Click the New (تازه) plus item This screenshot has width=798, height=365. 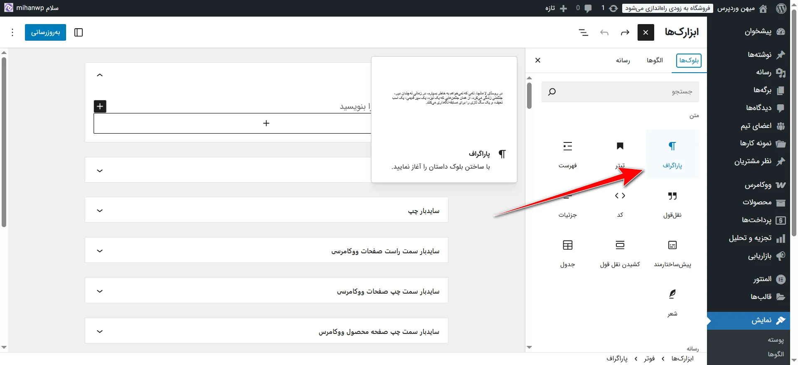click(556, 8)
